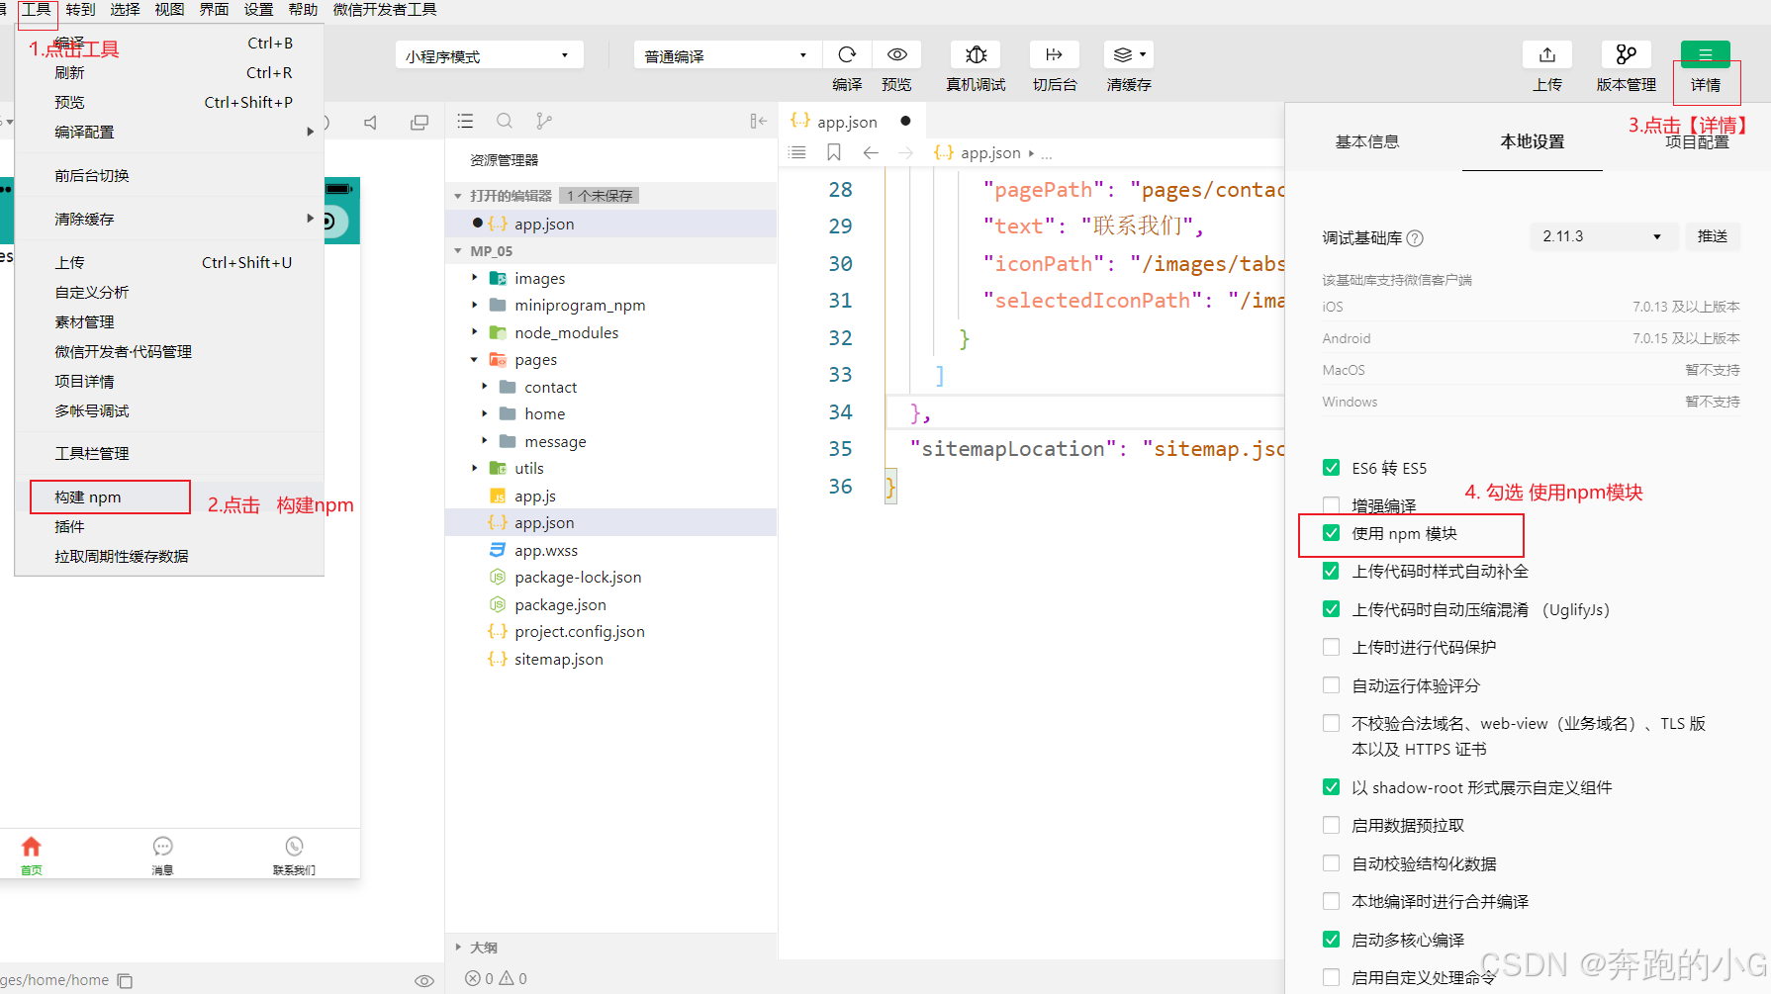Image resolution: width=1771 pixels, height=994 pixels.
Task: Open the normal compile mode dropdown
Action: [x=727, y=55]
